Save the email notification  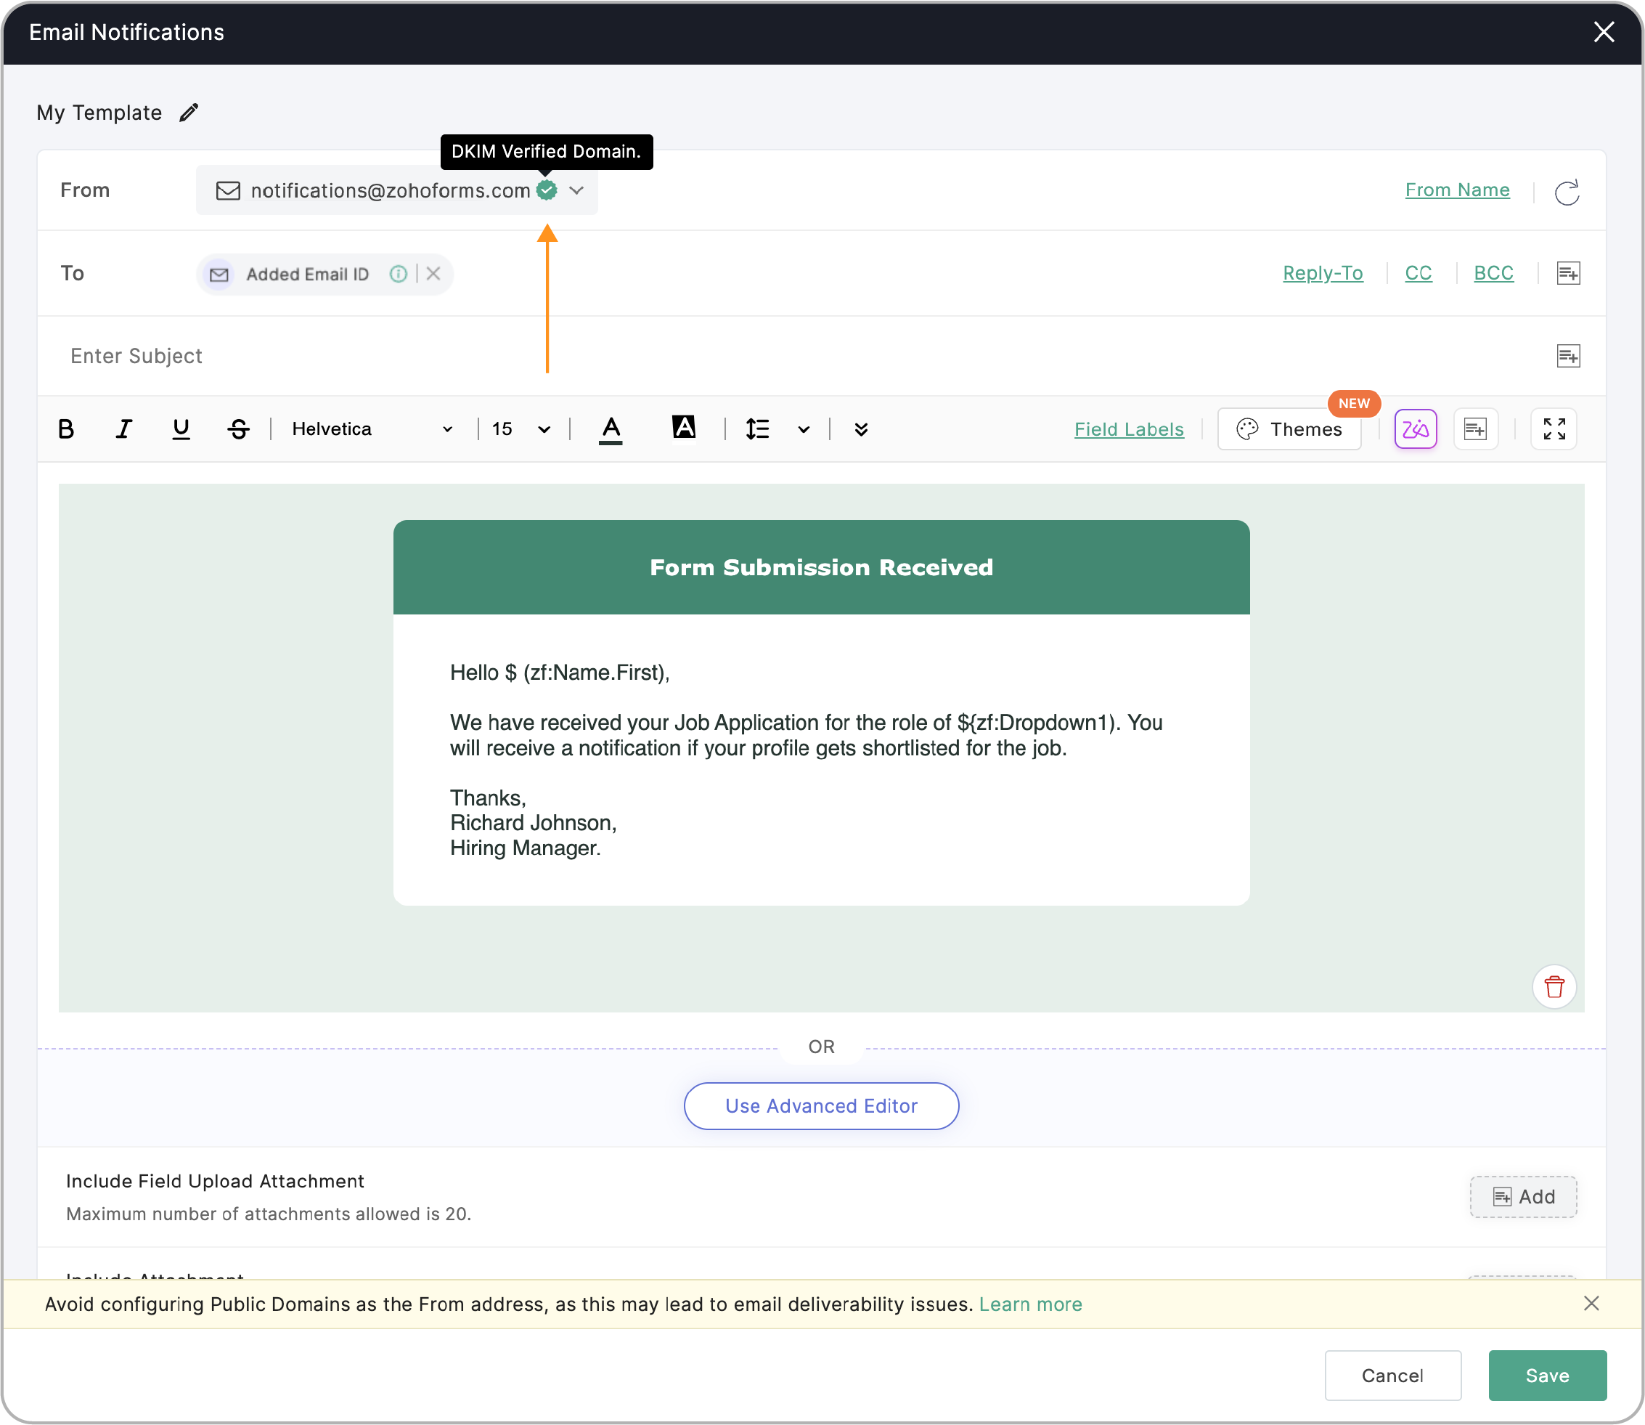click(1547, 1376)
